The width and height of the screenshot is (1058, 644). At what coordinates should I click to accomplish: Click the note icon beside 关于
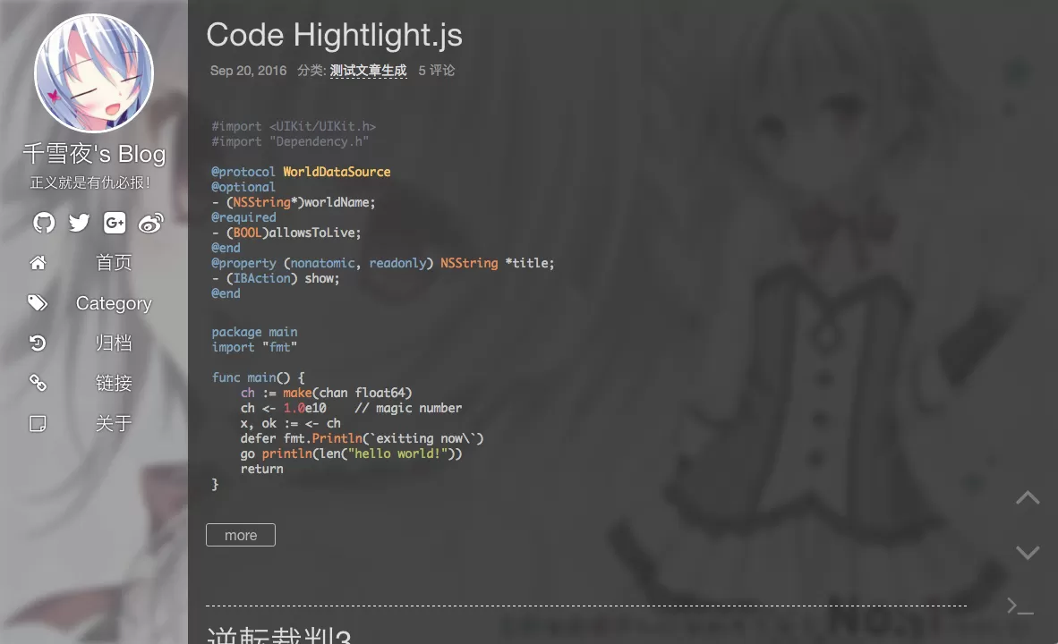click(38, 423)
